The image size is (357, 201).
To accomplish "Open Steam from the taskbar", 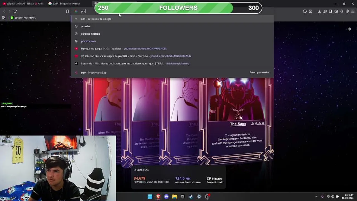I will [191, 197].
